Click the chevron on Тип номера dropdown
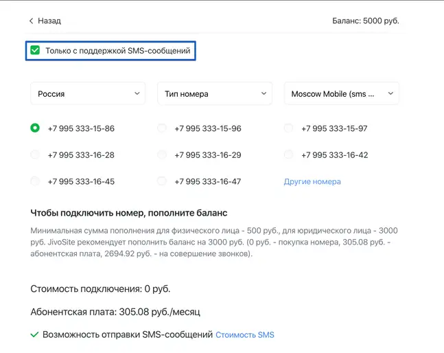 click(264, 93)
